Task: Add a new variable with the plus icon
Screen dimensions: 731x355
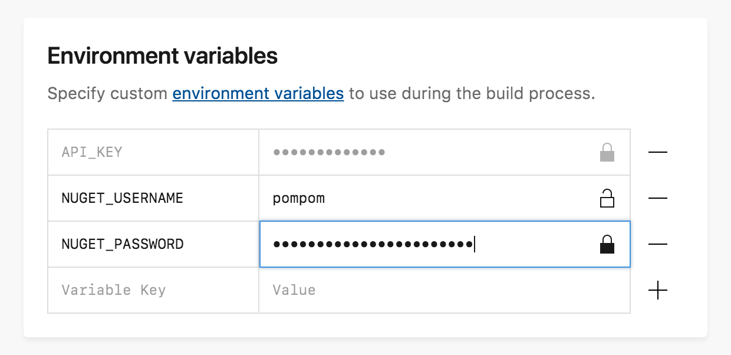Action: pos(657,290)
